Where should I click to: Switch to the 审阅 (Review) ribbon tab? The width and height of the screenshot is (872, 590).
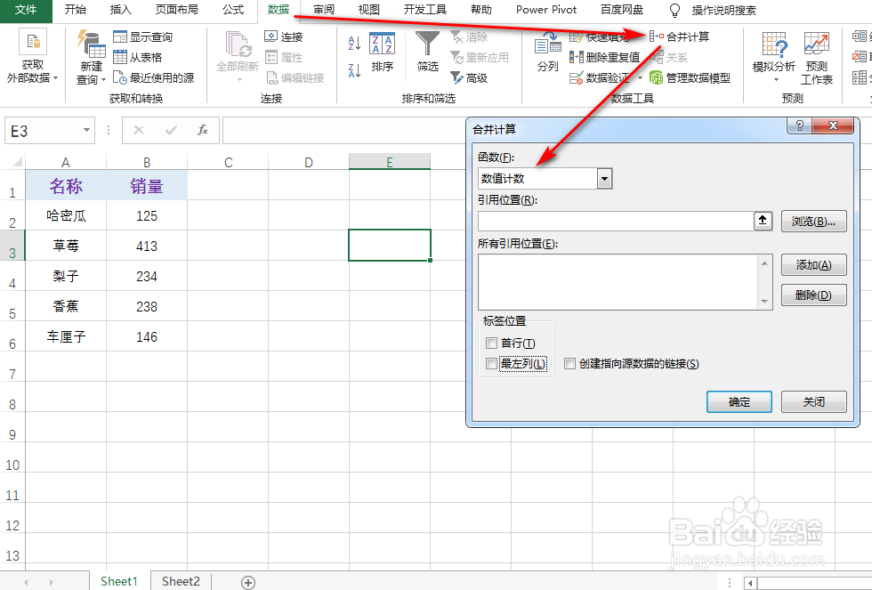coord(323,11)
